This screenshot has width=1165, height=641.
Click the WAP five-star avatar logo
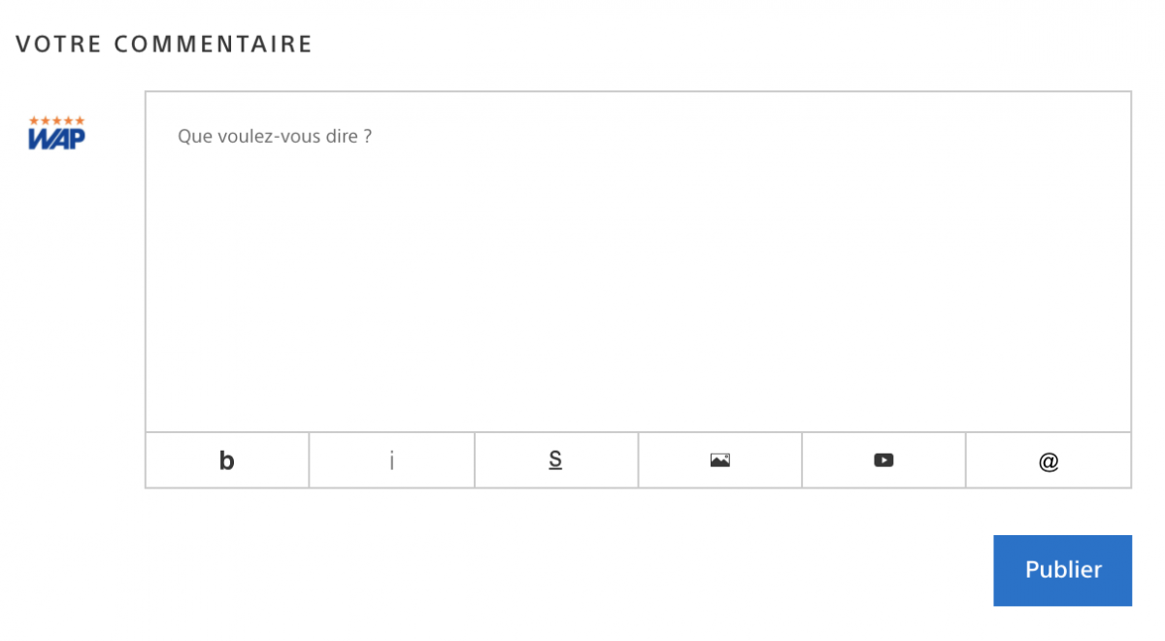(56, 133)
